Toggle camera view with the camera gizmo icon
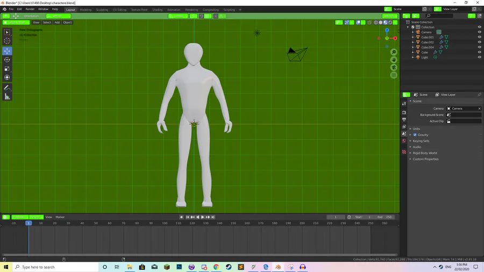 tap(394, 67)
